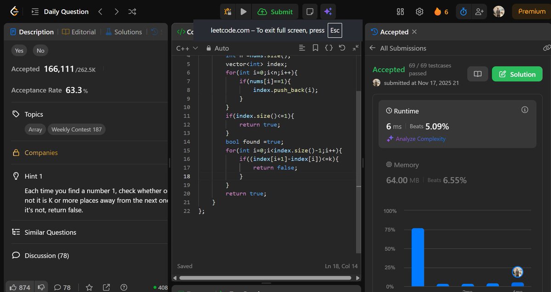Click the editor vertical scrollbar

(x=358, y=172)
